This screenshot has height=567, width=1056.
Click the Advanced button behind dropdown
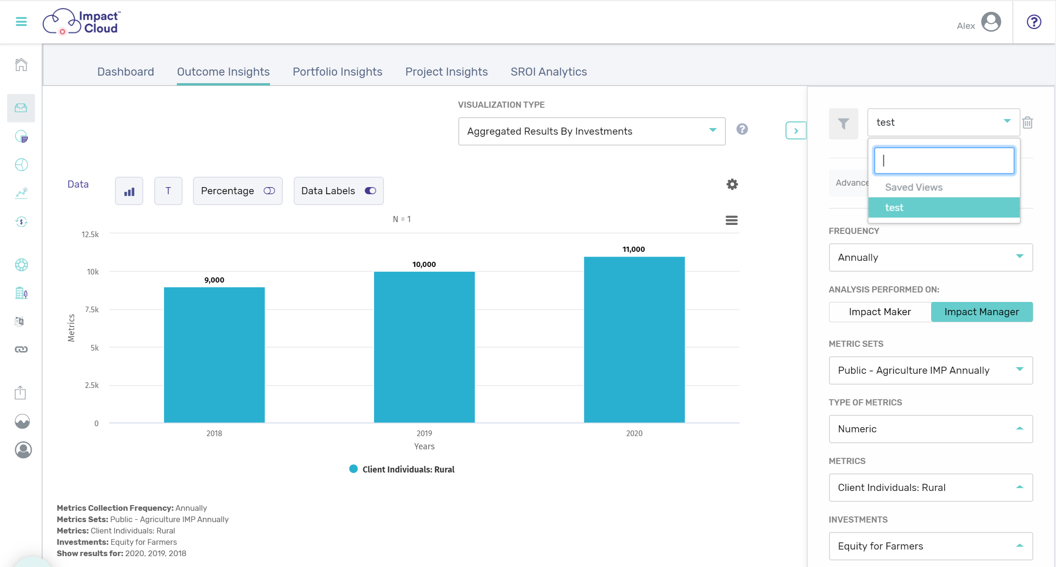click(x=849, y=183)
